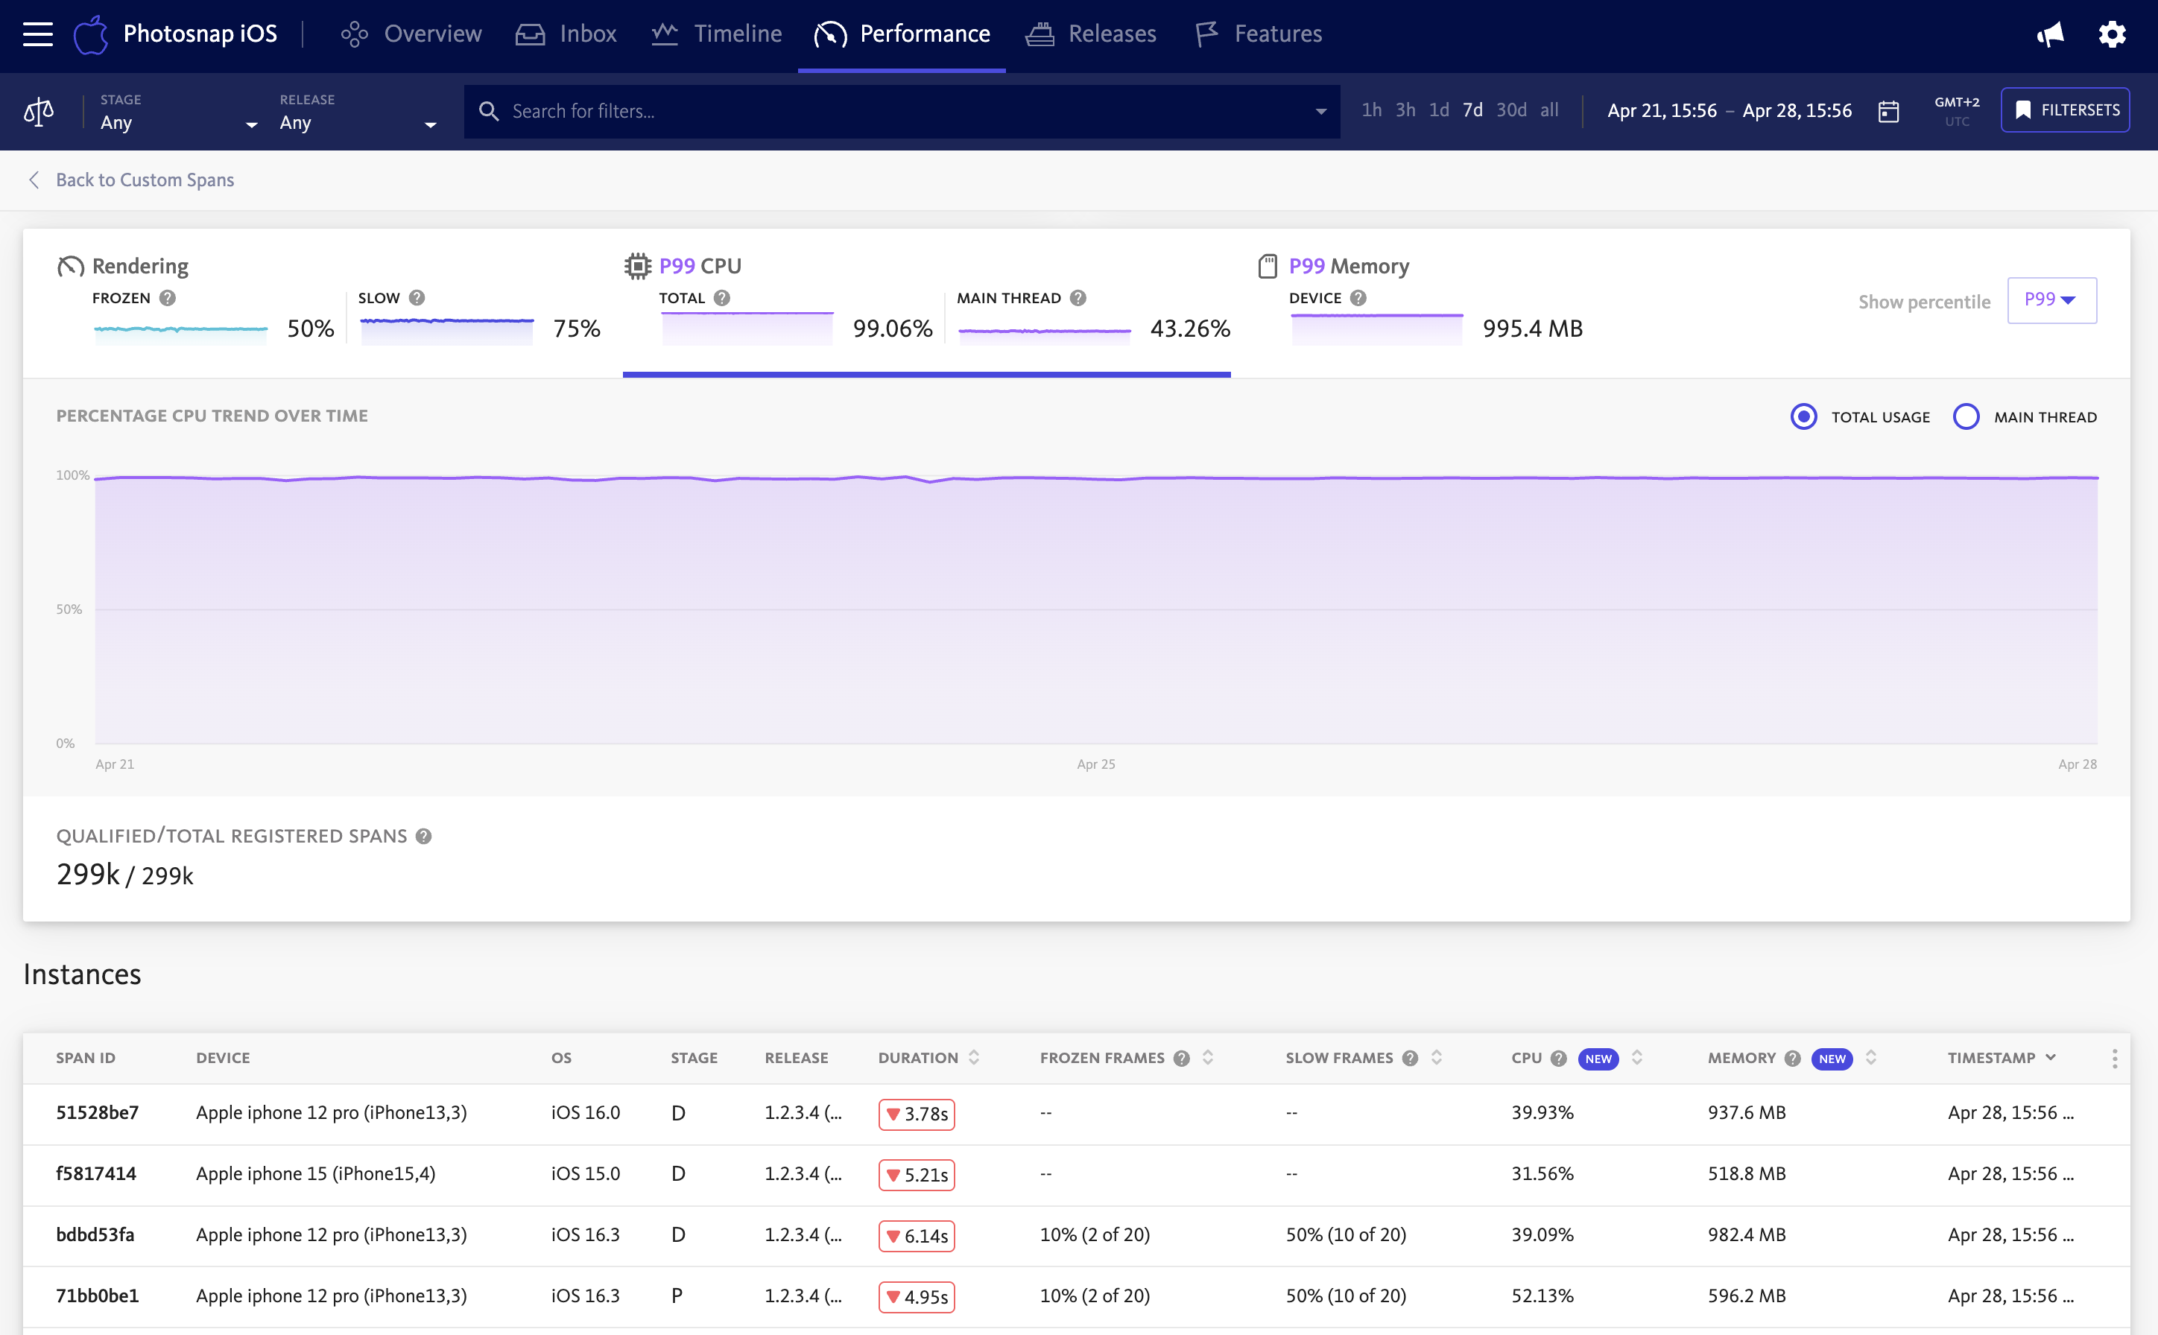Click the P99 Memory metrics section
The image size is (2158, 1335).
[1420, 302]
